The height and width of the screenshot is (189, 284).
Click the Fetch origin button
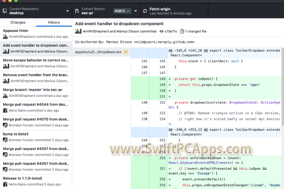point(174,11)
